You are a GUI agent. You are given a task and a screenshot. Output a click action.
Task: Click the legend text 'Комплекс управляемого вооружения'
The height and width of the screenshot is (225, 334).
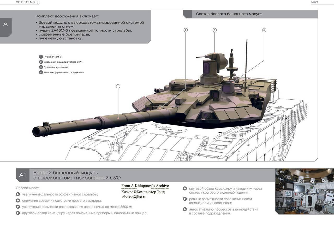(x=64, y=72)
